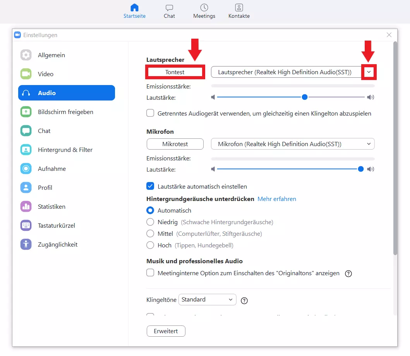Select the Aufnahme record icon

[x=26, y=169]
